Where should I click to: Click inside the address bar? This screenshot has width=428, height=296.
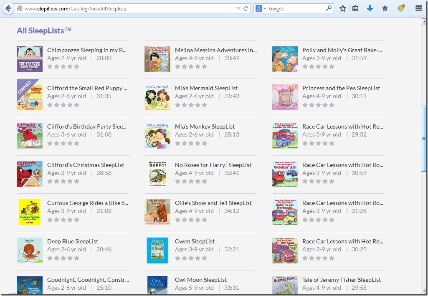tap(125, 8)
